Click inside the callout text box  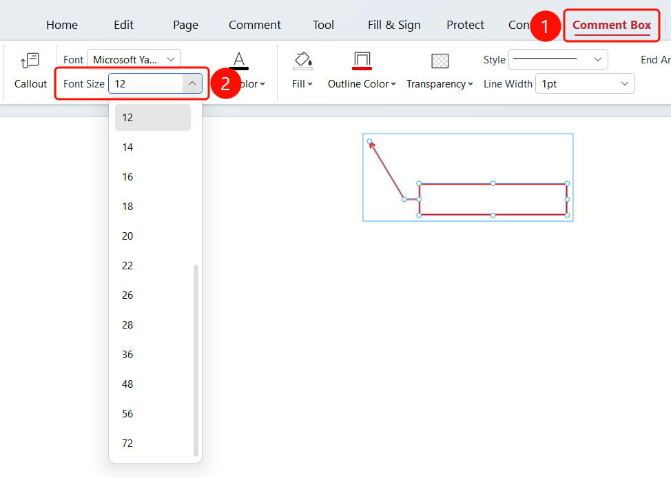(x=493, y=200)
